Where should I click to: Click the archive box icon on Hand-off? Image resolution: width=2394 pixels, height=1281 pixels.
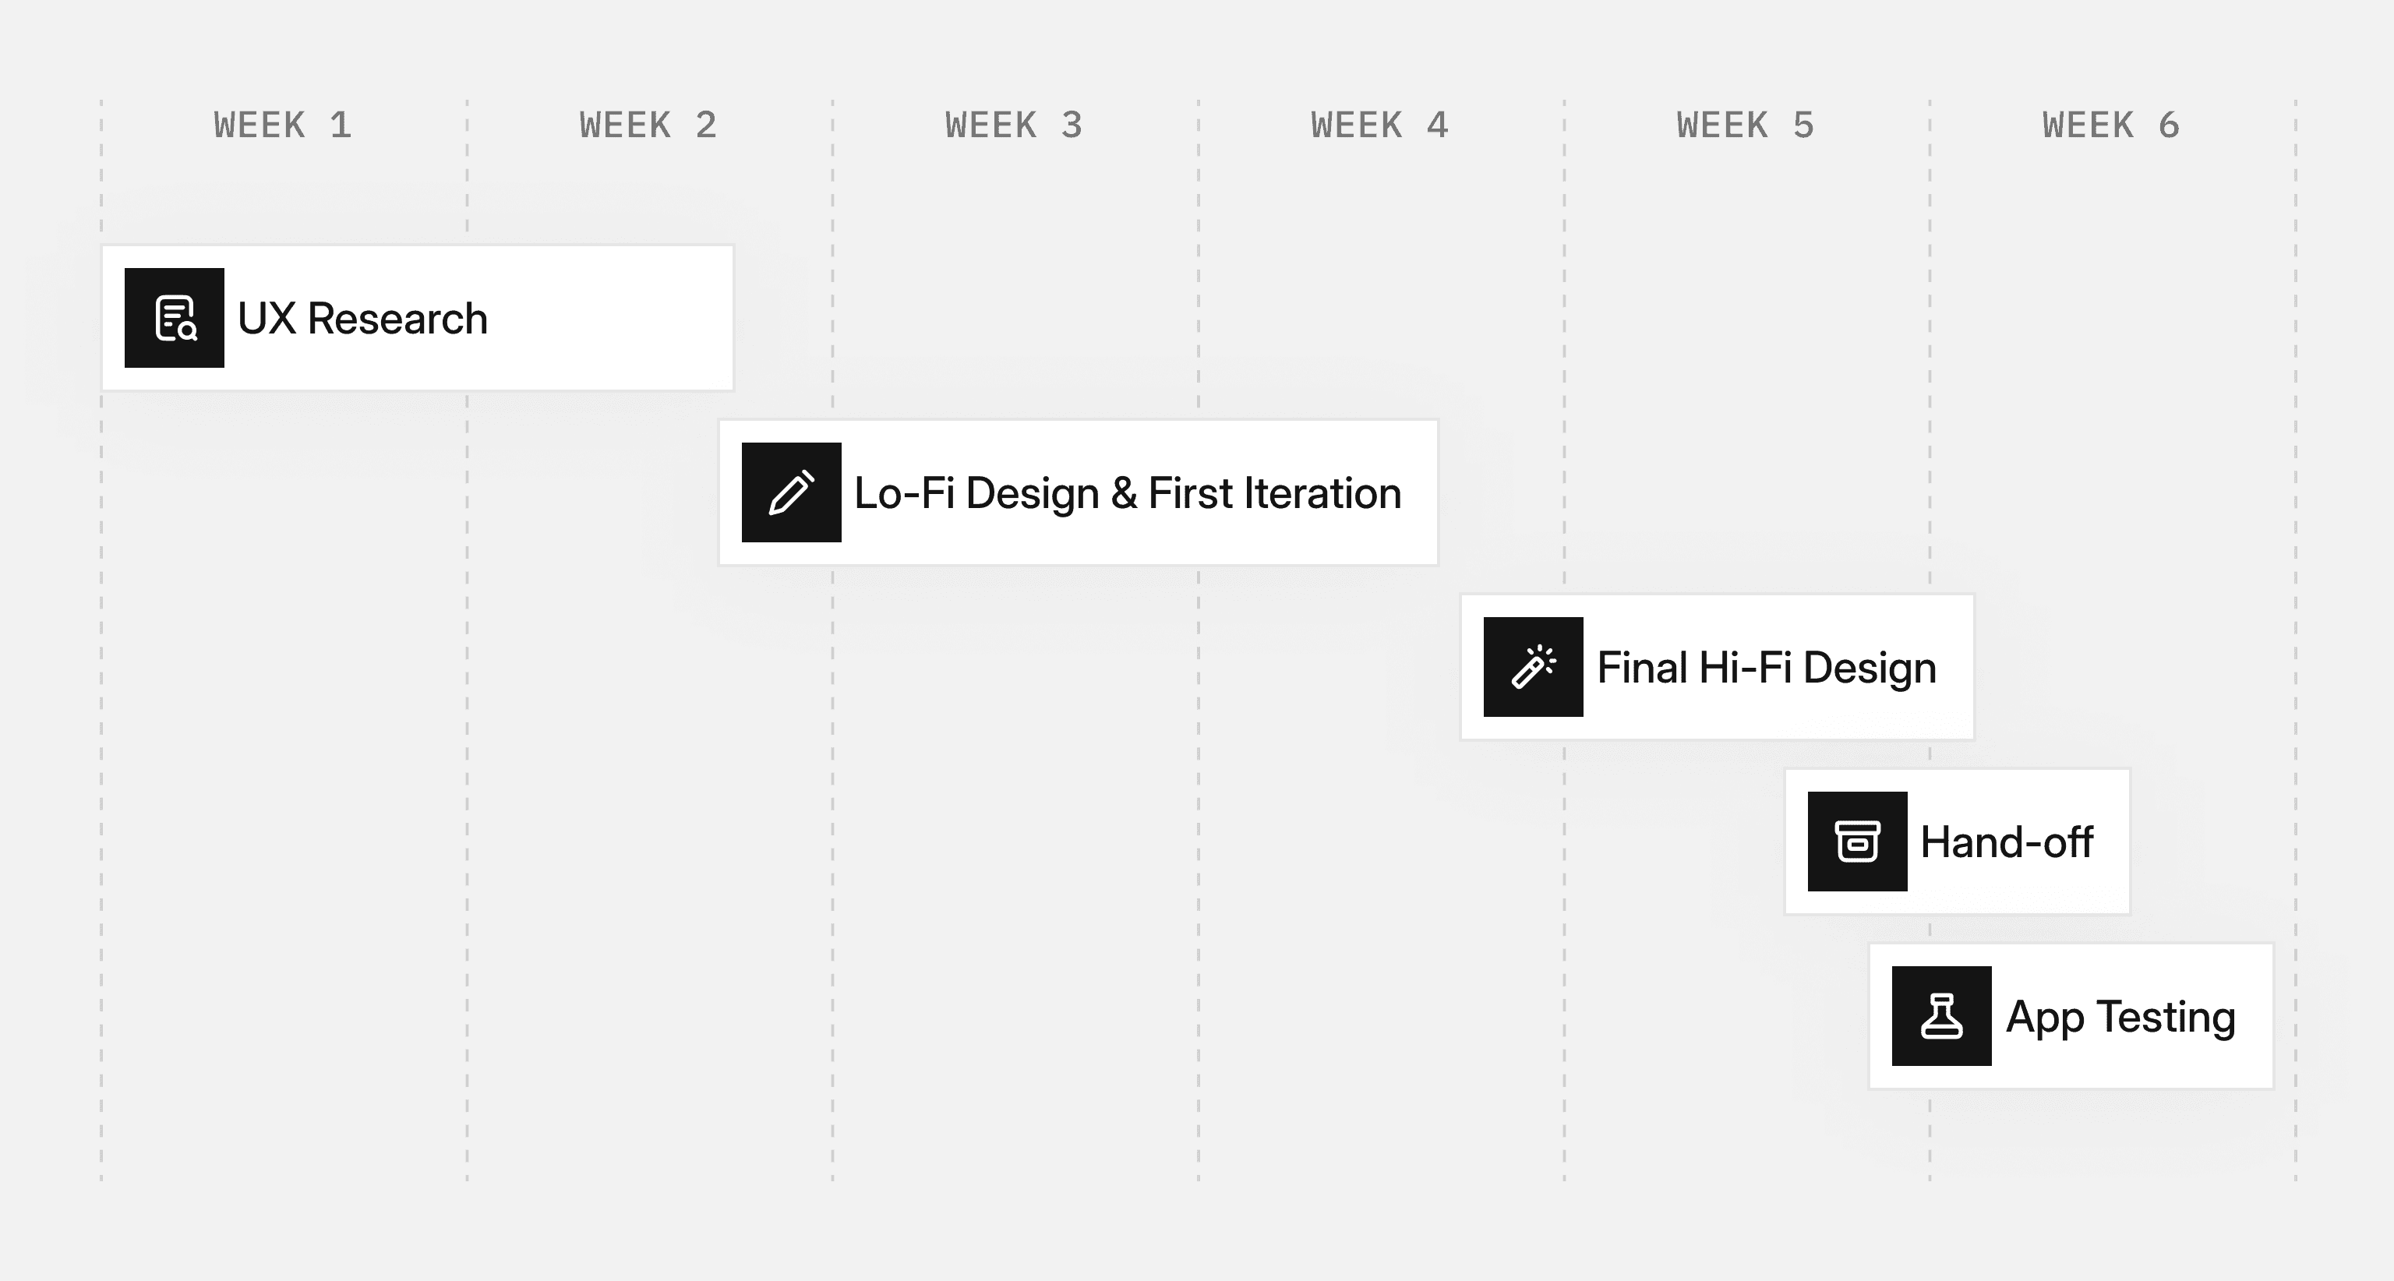(x=1857, y=842)
